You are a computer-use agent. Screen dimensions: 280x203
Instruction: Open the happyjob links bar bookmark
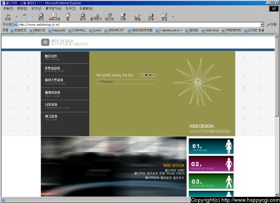57,30
